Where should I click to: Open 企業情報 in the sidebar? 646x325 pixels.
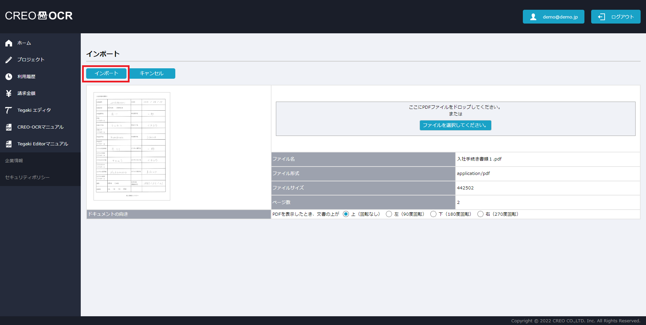pyautogui.click(x=14, y=161)
